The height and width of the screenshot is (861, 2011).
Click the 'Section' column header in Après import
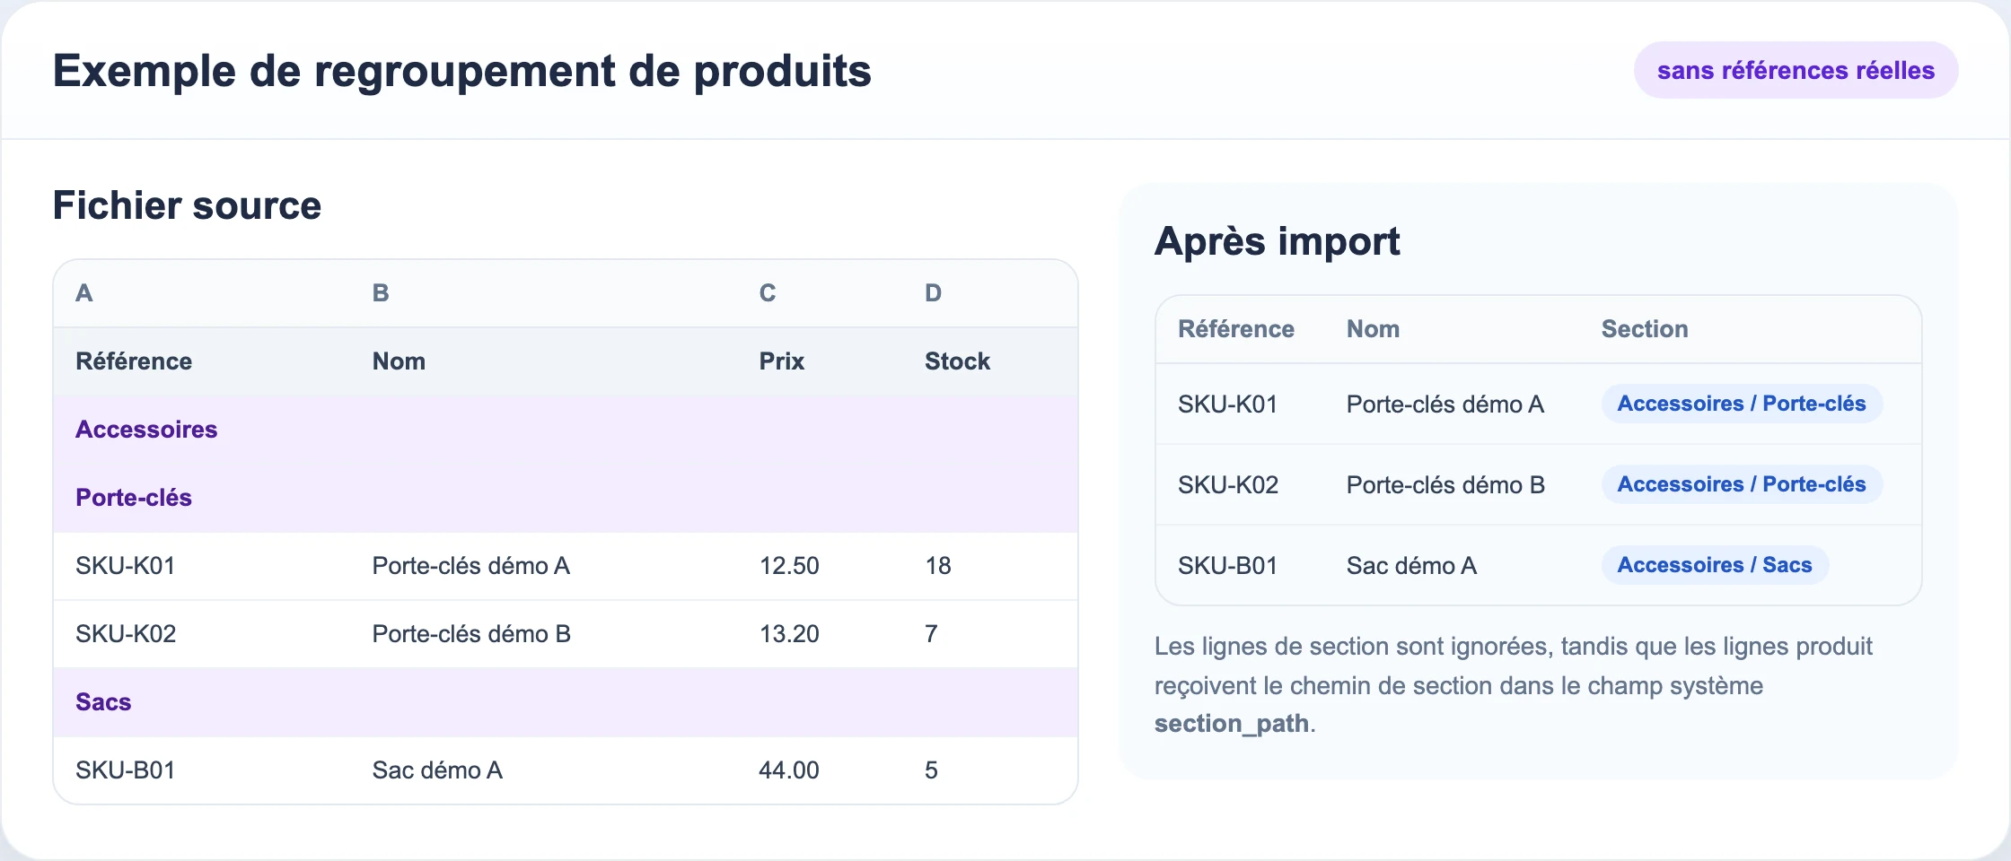pyautogui.click(x=1645, y=329)
